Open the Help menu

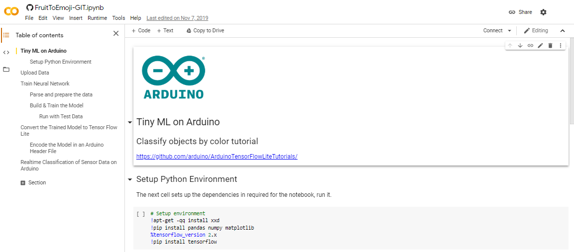click(135, 18)
